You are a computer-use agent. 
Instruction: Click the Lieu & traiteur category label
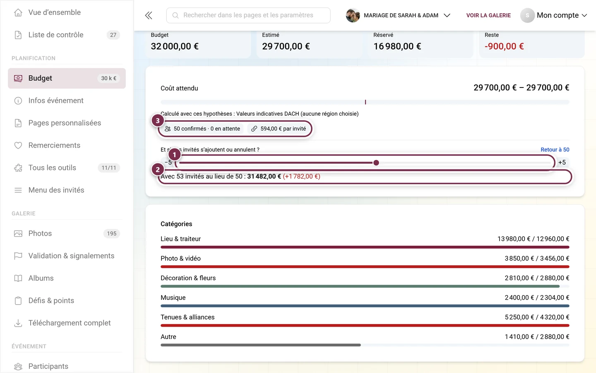[180, 239]
